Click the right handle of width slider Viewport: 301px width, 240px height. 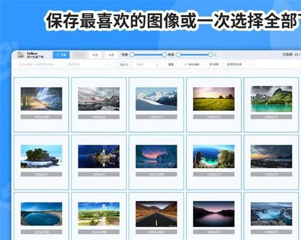coord(164,55)
